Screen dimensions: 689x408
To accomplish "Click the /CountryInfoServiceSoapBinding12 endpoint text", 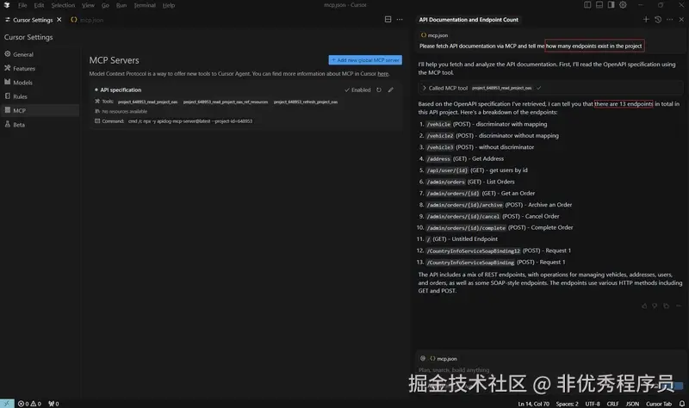I will pyautogui.click(x=473, y=250).
